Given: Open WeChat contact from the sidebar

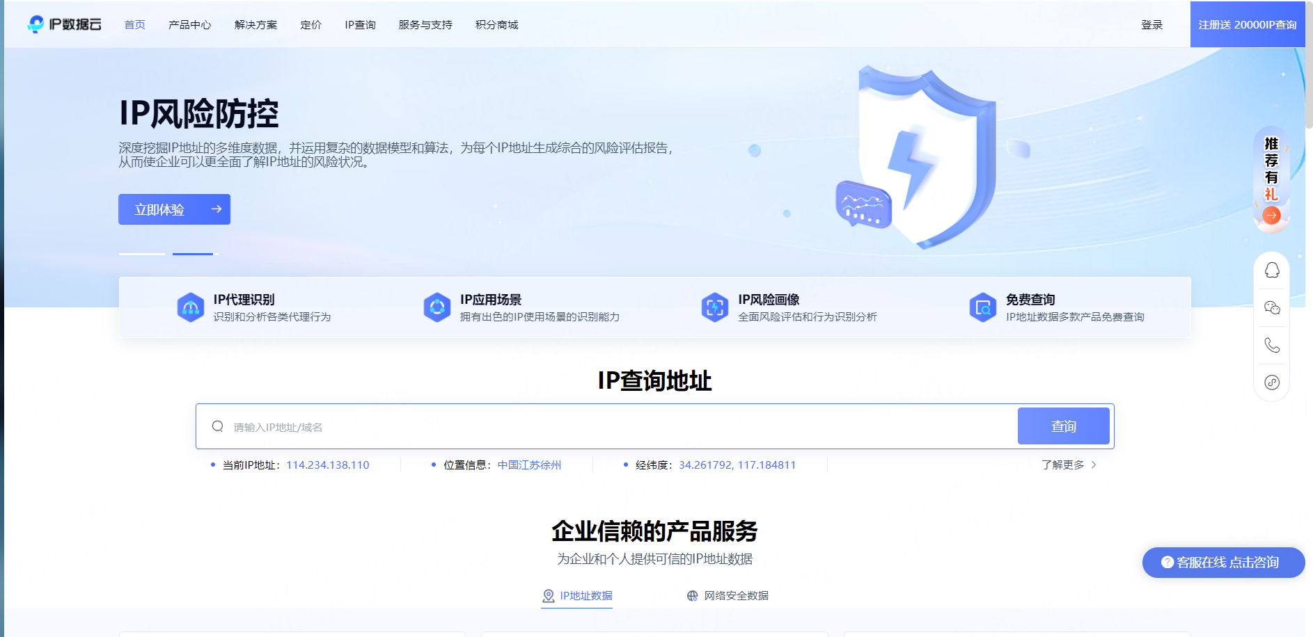Looking at the screenshot, I should click(1271, 307).
